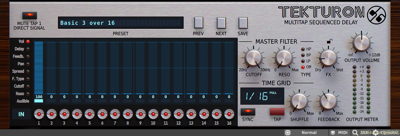Click the Master Filter CUTOFF knob
The height and width of the screenshot is (136, 400).
(x=254, y=58)
